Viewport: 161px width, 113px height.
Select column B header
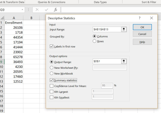click(x=31, y=18)
